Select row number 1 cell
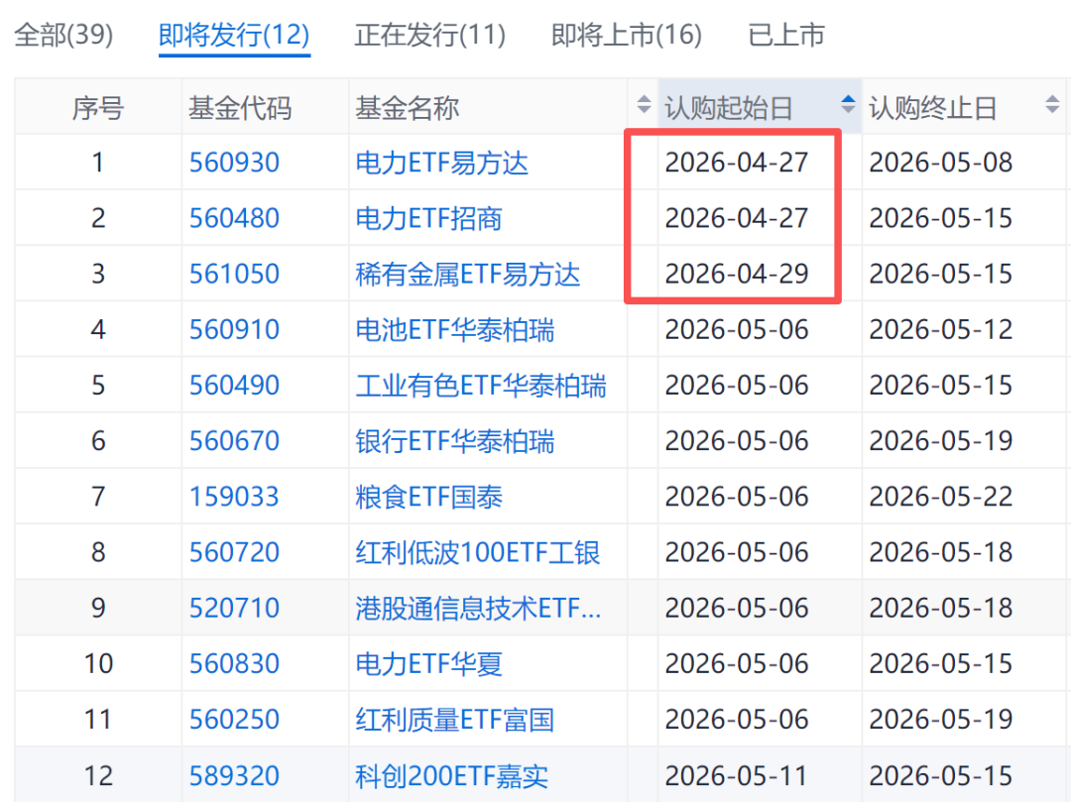The image size is (1071, 802). [98, 163]
